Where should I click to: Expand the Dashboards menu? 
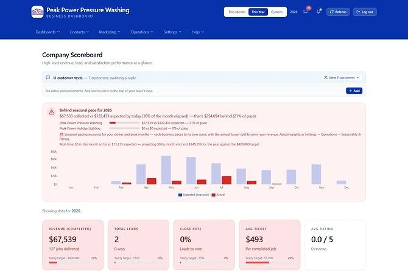pos(47,32)
